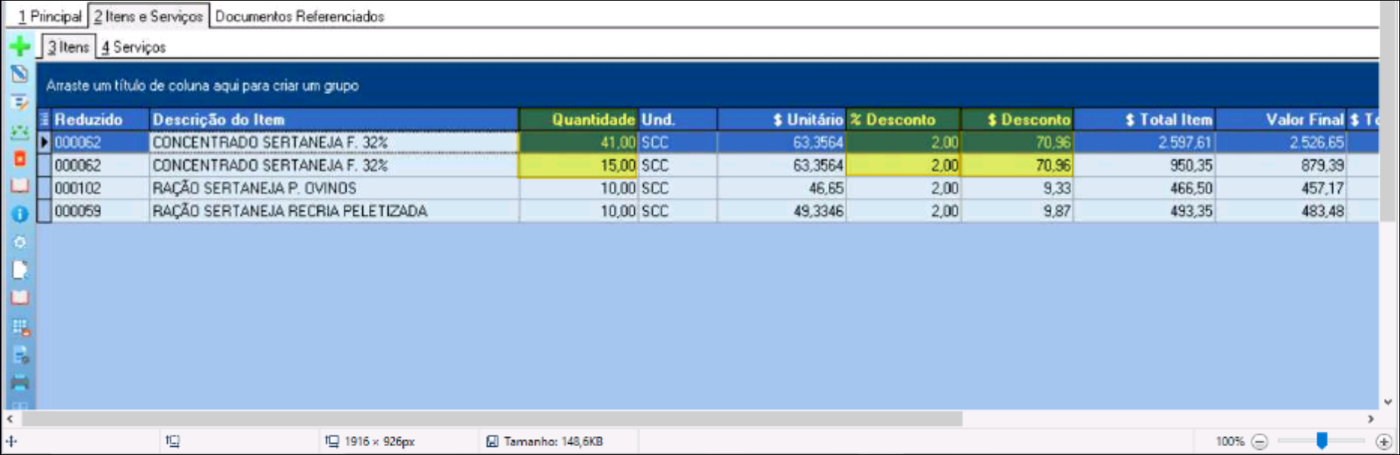Click the Valor Final cell 457,17

click(x=1281, y=188)
